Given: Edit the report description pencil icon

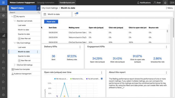Looking at the screenshot, I should 123,88.
